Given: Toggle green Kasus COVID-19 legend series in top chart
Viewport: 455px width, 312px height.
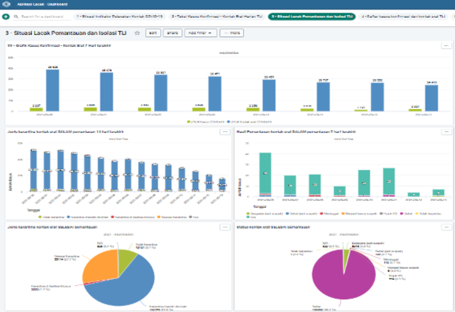Looking at the screenshot, I should [206, 122].
